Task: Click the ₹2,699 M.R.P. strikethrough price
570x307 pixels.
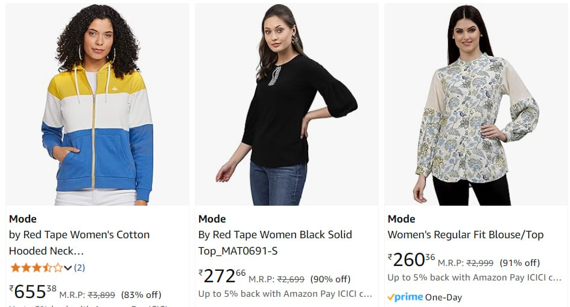Action: click(x=291, y=279)
